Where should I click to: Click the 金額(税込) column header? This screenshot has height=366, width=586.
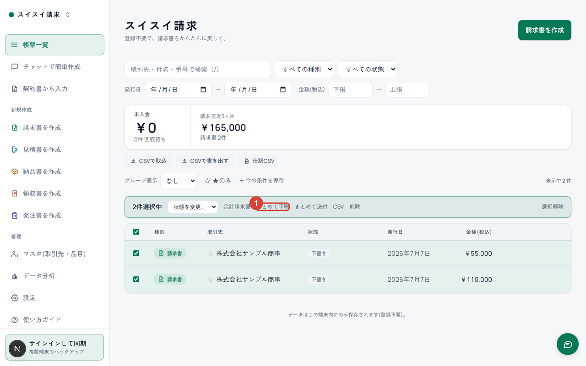(479, 232)
